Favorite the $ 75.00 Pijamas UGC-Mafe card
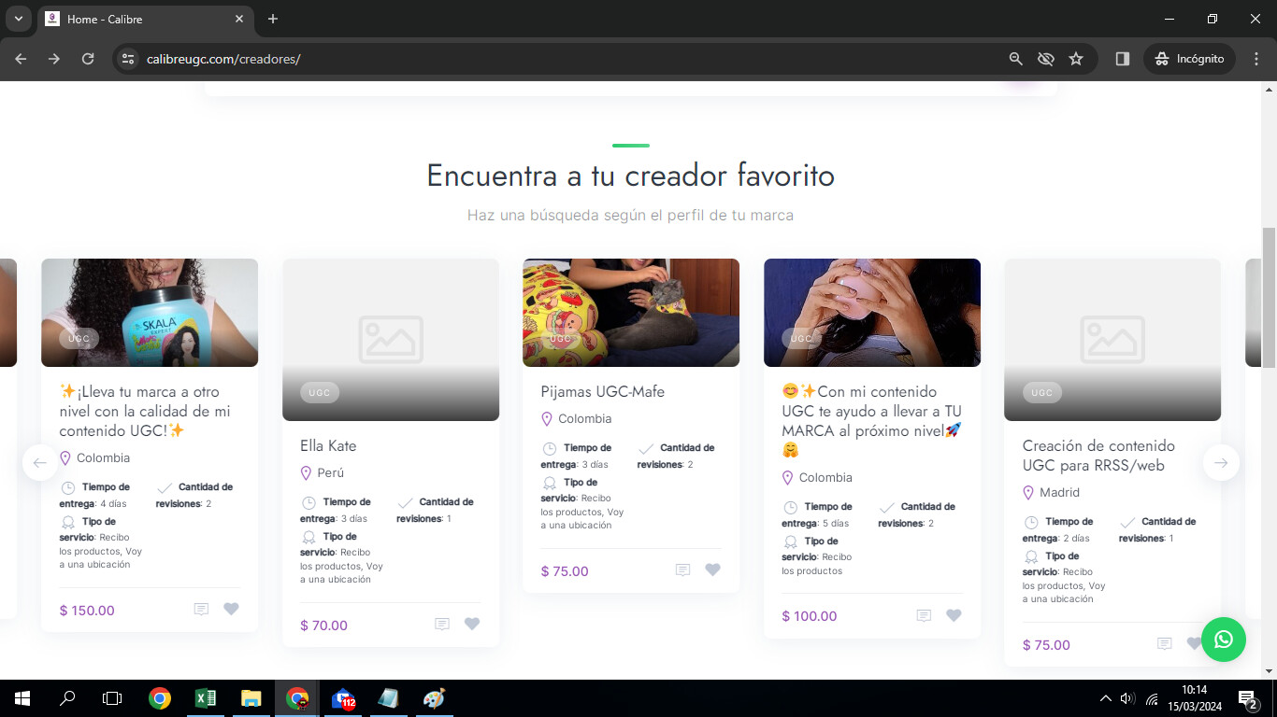Viewport: 1277px width, 717px height. 712,570
